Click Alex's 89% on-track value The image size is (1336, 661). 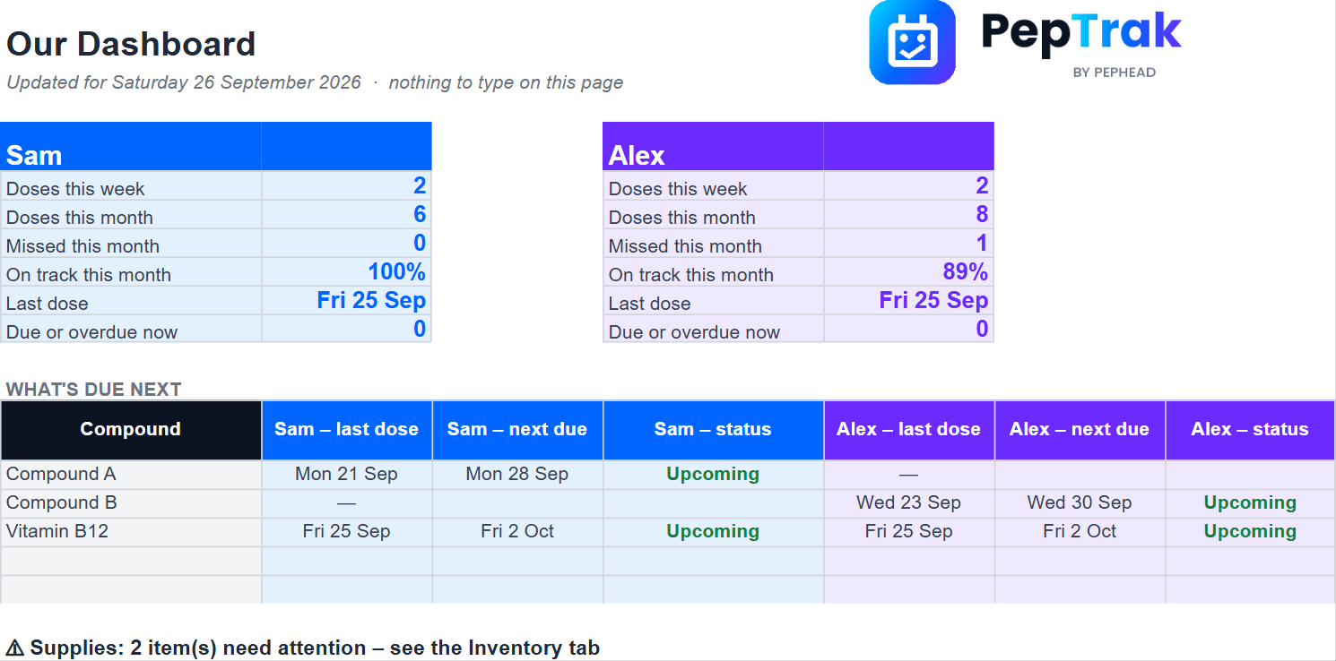pyautogui.click(x=964, y=272)
